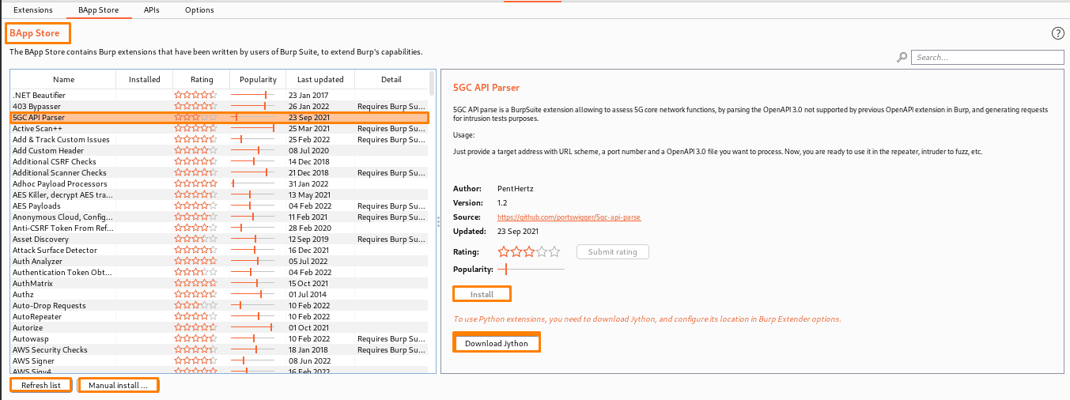Sort list by Name column header
The image size is (1070, 400).
click(63, 79)
